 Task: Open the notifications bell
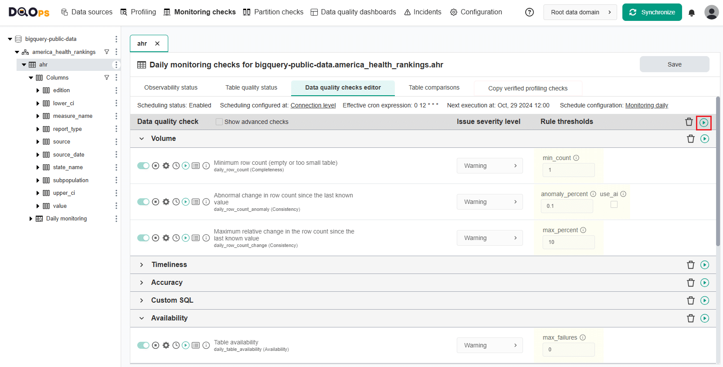coord(691,13)
